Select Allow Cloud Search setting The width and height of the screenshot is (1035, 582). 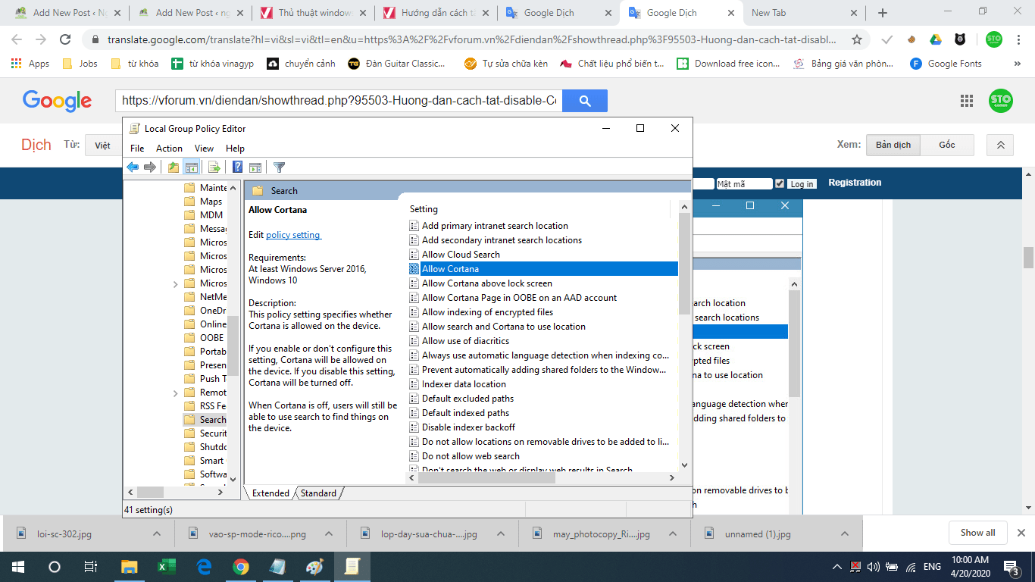click(x=461, y=255)
